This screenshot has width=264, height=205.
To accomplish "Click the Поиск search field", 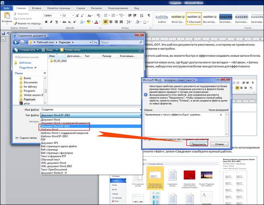I will (x=122, y=43).
